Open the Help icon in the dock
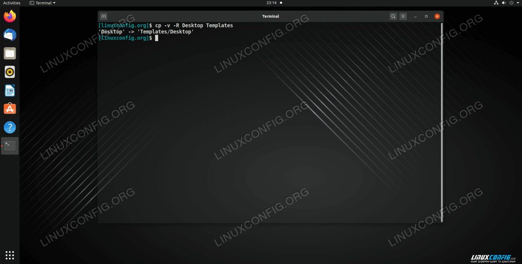 point(10,127)
